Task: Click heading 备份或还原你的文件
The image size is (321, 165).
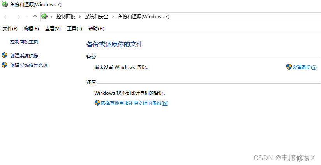Action: [115, 44]
